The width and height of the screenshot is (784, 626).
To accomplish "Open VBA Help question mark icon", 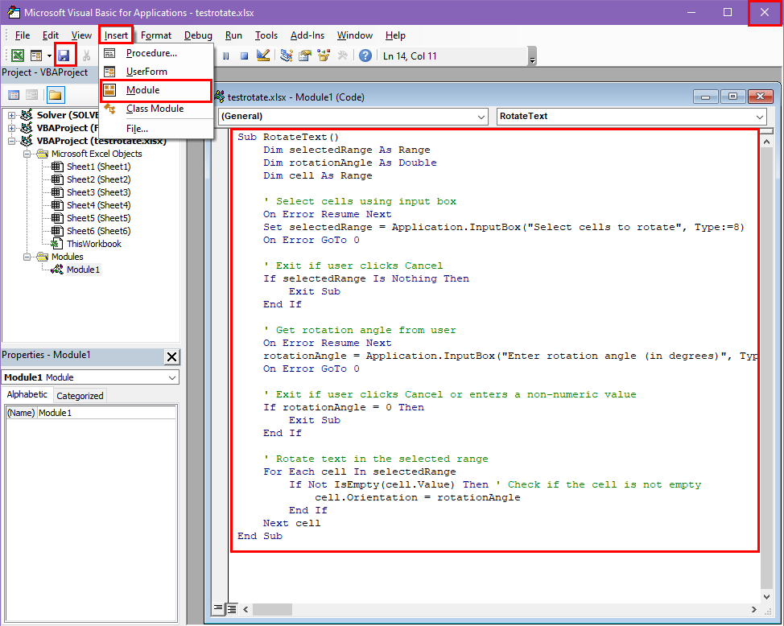I will tap(365, 56).
